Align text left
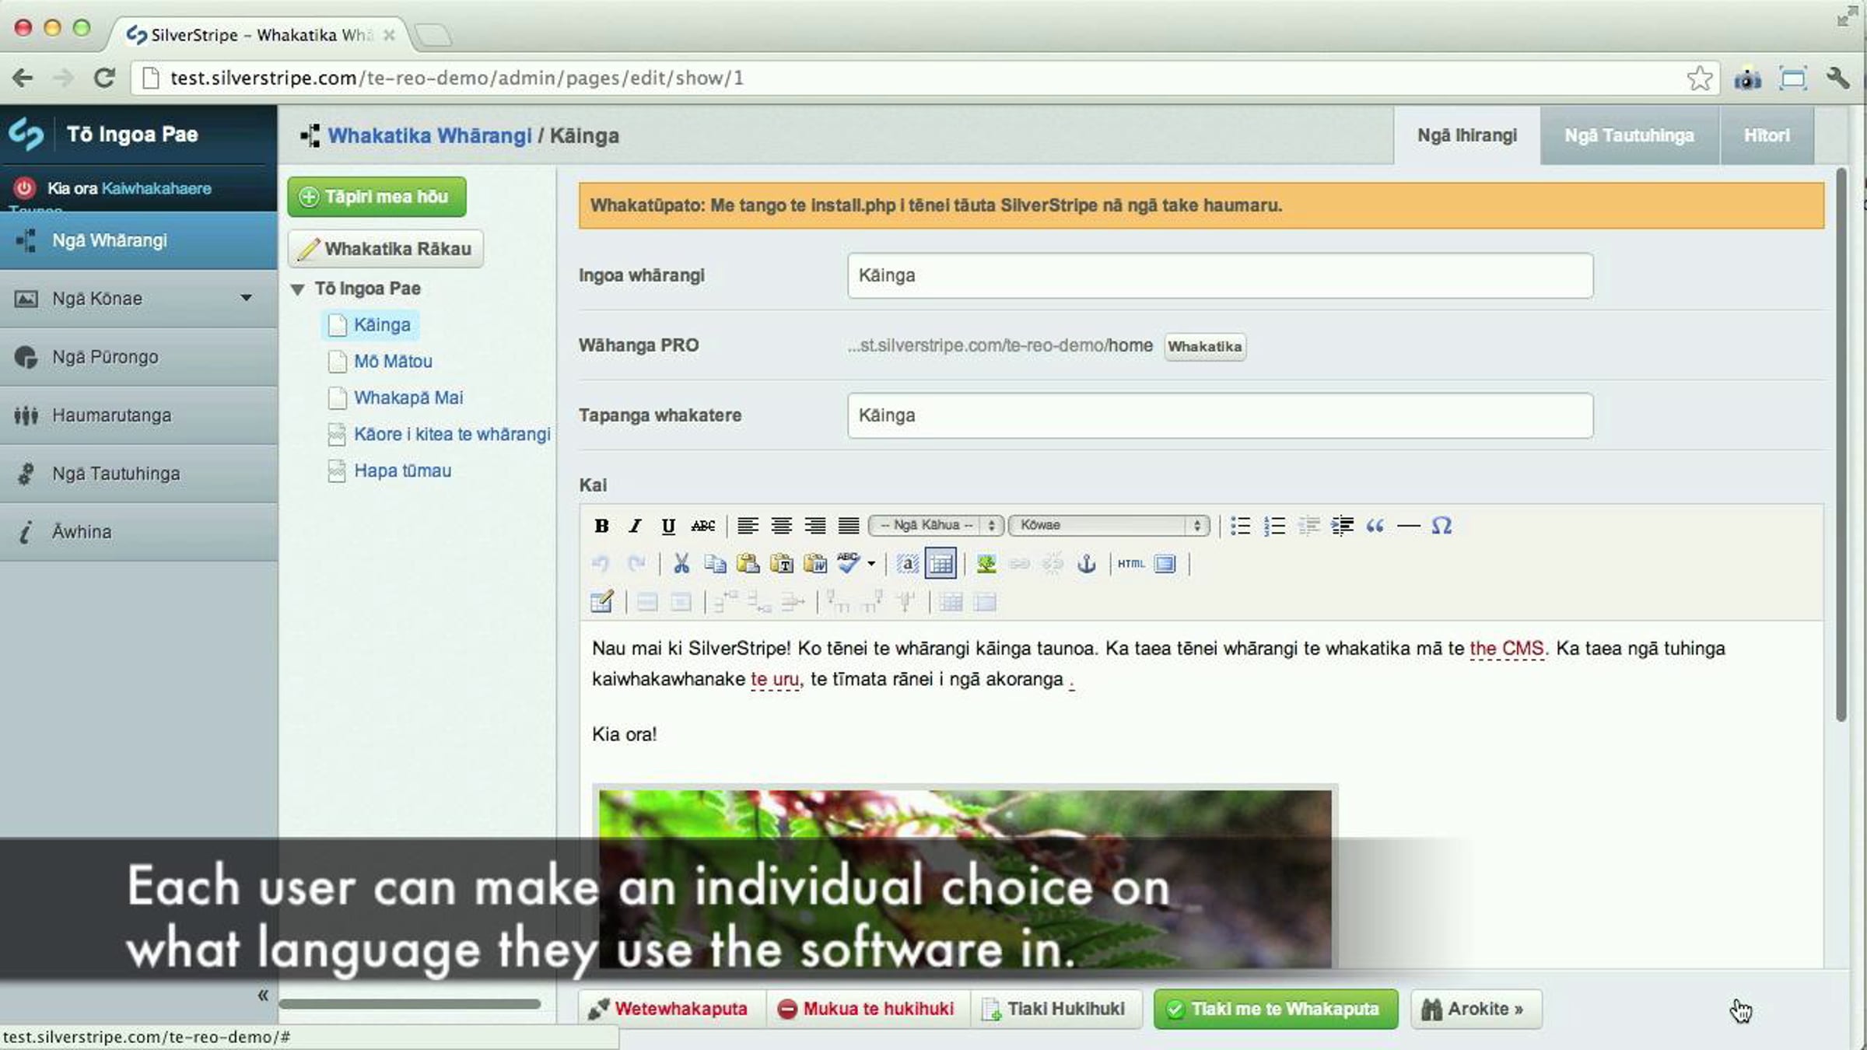The width and height of the screenshot is (1867, 1050). coord(748,526)
